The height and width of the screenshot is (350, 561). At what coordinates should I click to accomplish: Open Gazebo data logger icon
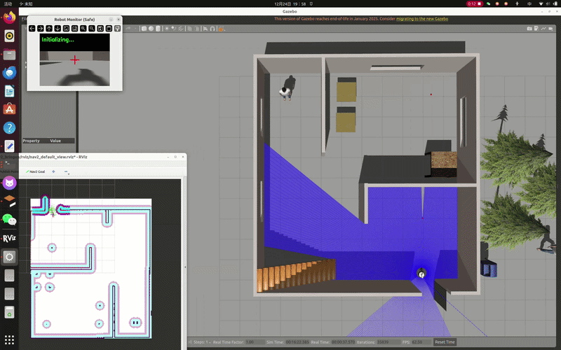point(536,29)
